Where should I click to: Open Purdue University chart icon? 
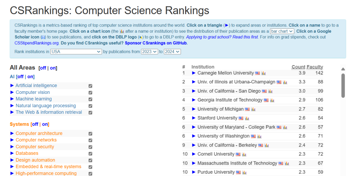tap(244, 172)
